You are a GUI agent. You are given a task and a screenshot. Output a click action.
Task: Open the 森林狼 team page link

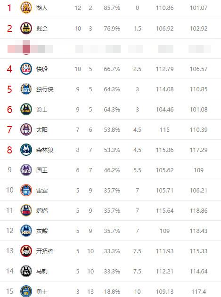45,150
